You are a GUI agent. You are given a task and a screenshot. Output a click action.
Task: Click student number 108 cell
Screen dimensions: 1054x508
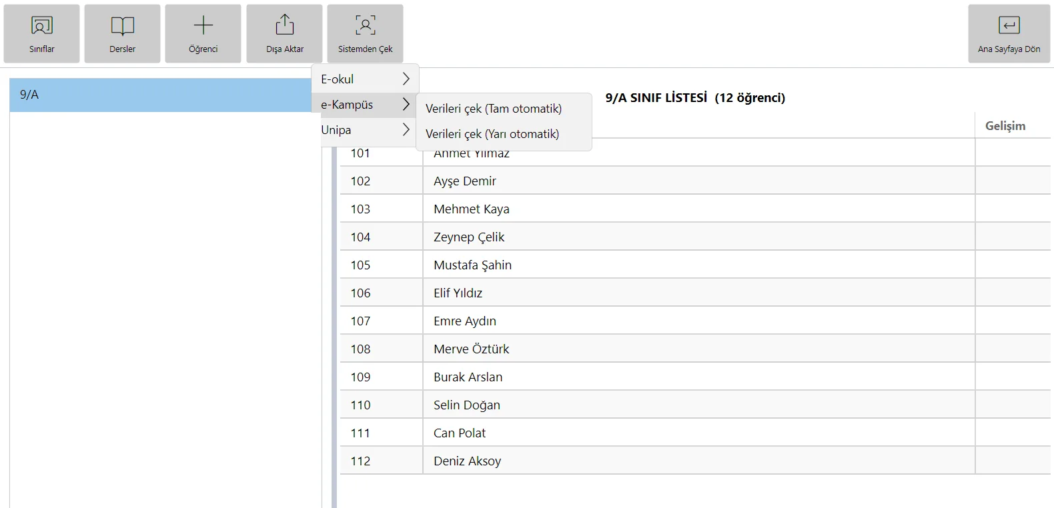[381, 349]
